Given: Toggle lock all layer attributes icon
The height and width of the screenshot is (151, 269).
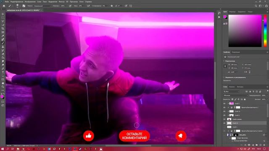Looking at the screenshot, I should pyautogui.click(x=245, y=99).
